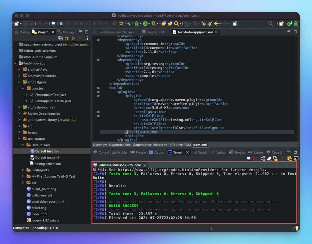Collapse the src/test/java folder
312x244 pixels.
pyautogui.click(x=19, y=82)
